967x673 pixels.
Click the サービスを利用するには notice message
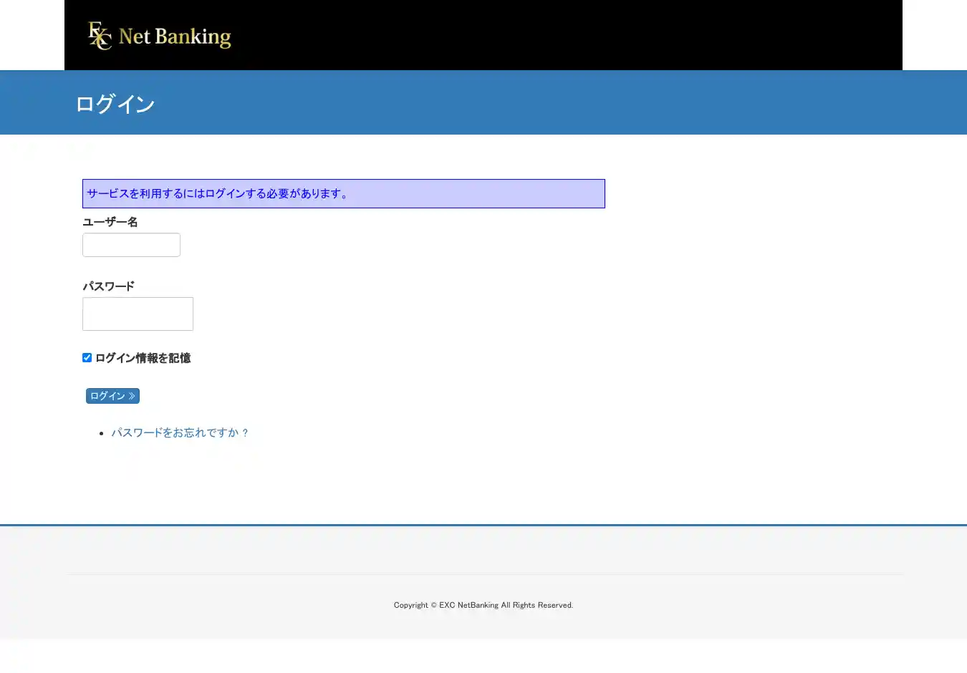tap(218, 193)
